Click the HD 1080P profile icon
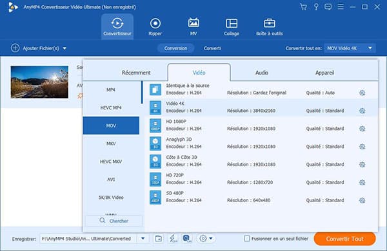 pos(155,126)
